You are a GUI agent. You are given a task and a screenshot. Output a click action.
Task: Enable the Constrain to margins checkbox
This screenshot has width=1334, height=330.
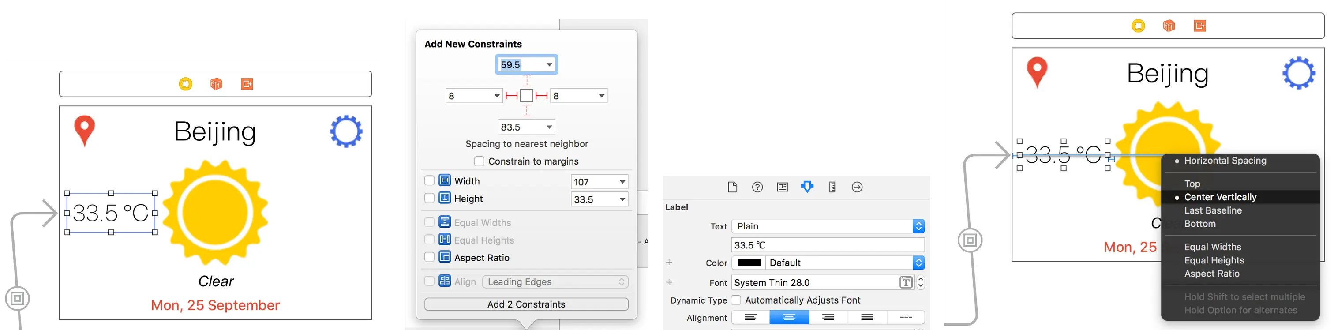(x=480, y=161)
